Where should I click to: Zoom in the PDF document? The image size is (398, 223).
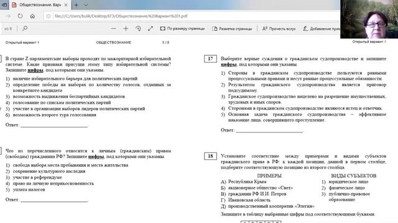[x=126, y=28]
